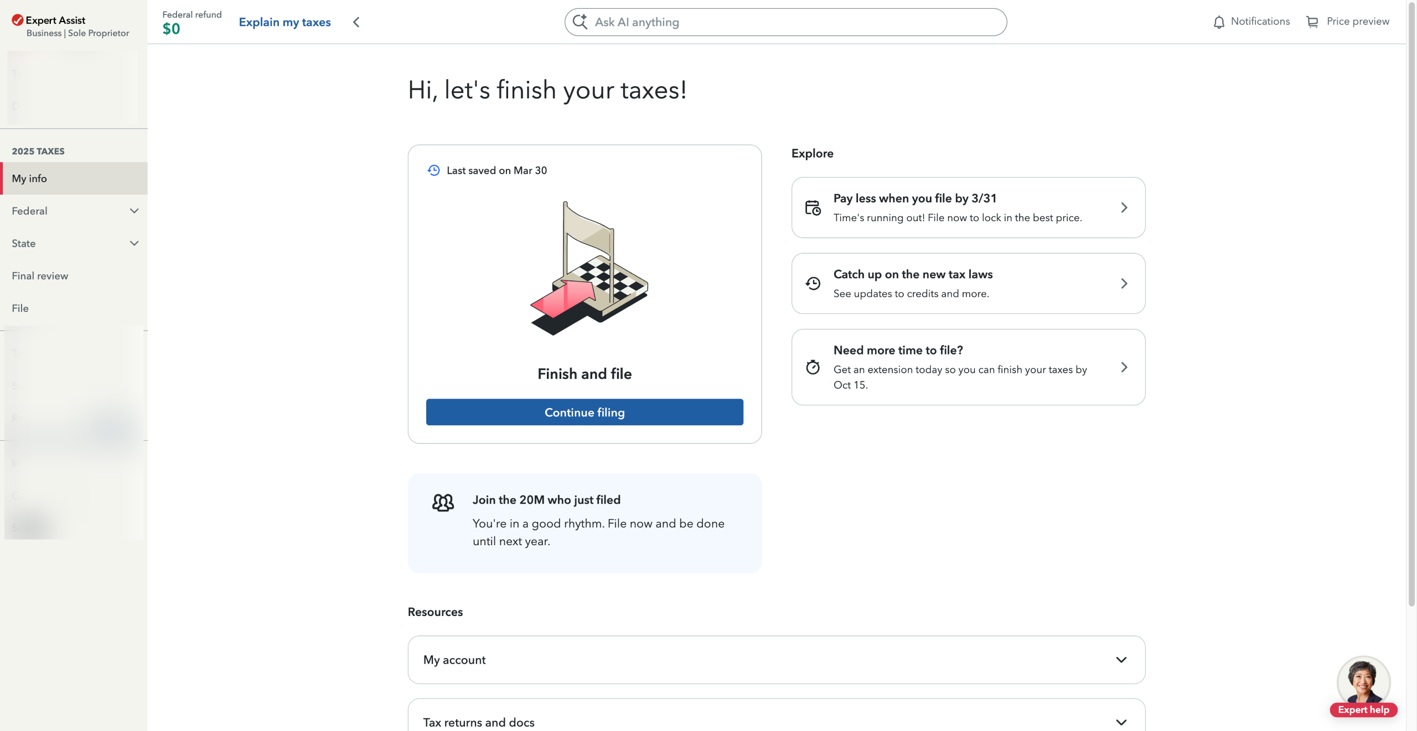The height and width of the screenshot is (731, 1417).
Task: Open My info in the sidebar
Action: pyautogui.click(x=29, y=179)
